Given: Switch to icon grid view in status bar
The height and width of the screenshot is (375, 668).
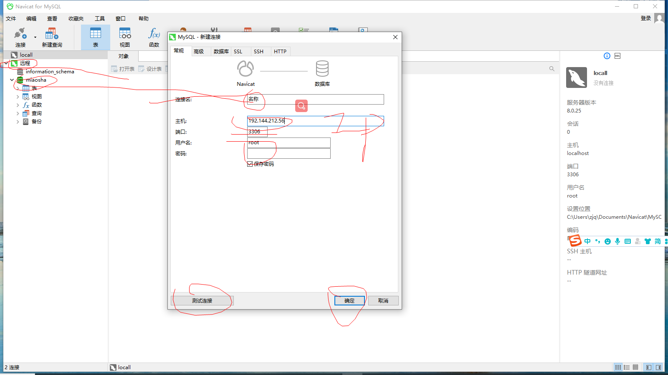Looking at the screenshot, I should pos(618,367).
